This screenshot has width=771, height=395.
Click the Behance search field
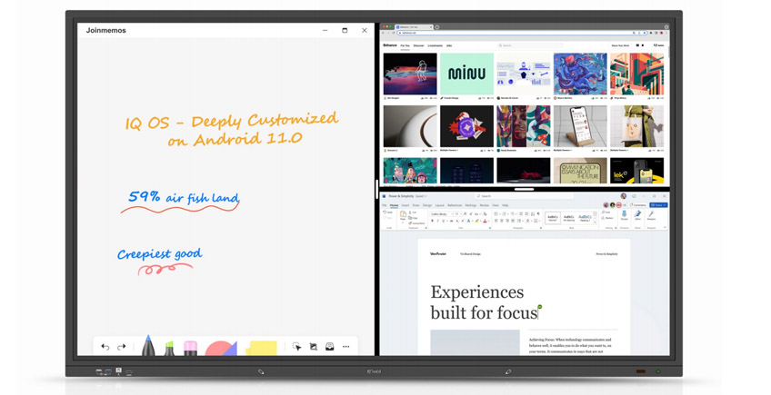[527, 45]
